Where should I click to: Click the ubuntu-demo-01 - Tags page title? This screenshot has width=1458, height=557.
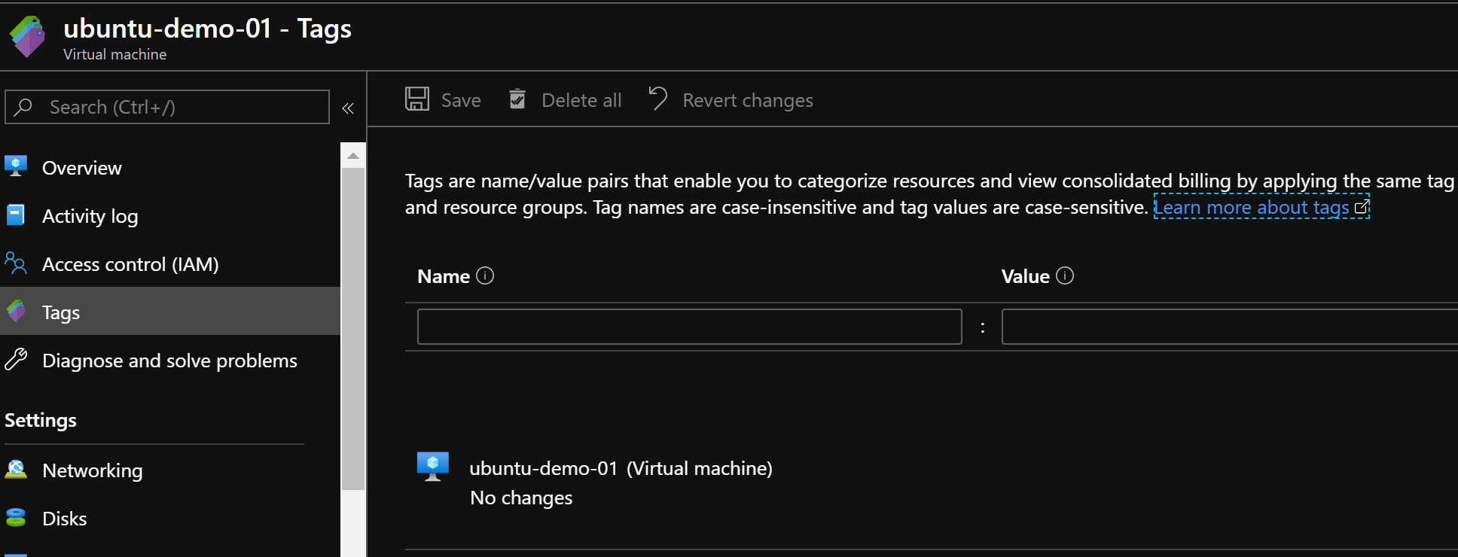coord(207,29)
